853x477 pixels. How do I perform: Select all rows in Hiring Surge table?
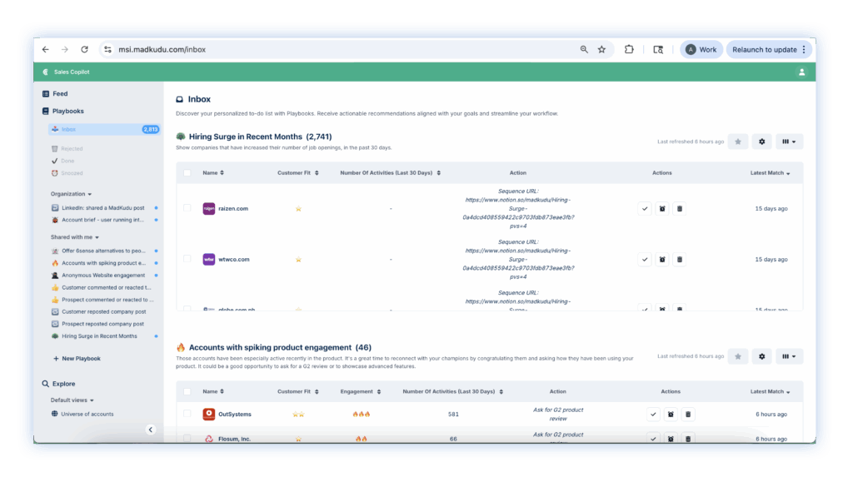187,173
